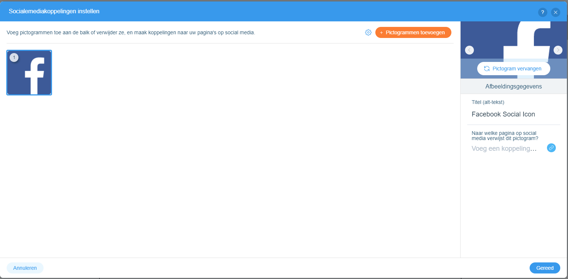Screen dimensions: 568x279
Task: Click the Afbeeldingsgegevens section header
Action: (513, 86)
